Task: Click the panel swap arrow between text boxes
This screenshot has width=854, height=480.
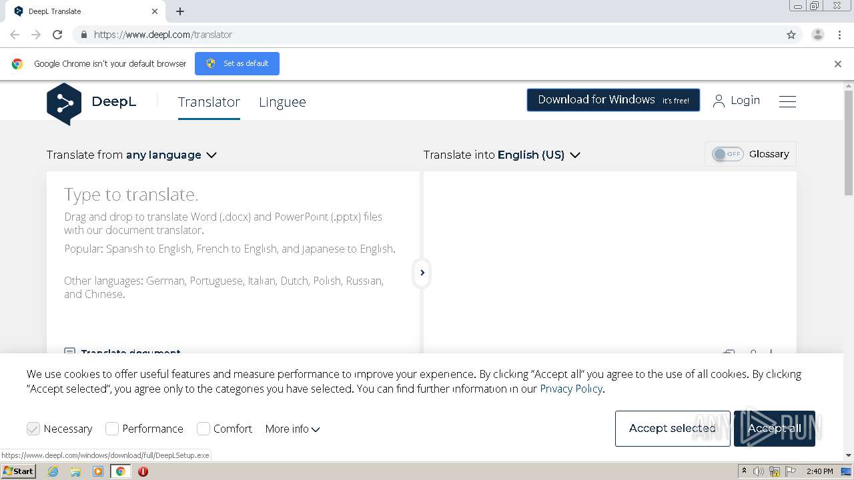Action: point(422,273)
